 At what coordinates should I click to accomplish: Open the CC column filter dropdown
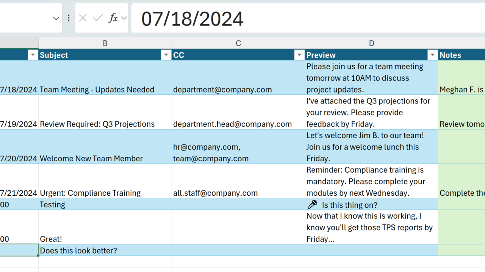click(299, 55)
